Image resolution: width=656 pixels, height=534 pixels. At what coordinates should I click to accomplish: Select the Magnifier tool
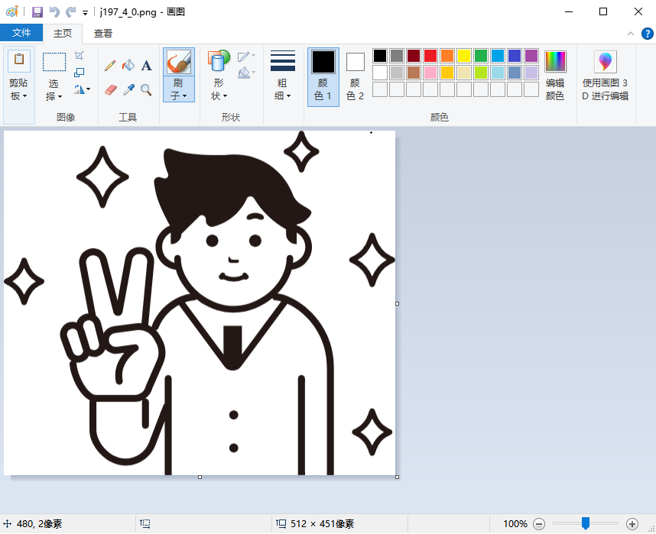[146, 90]
